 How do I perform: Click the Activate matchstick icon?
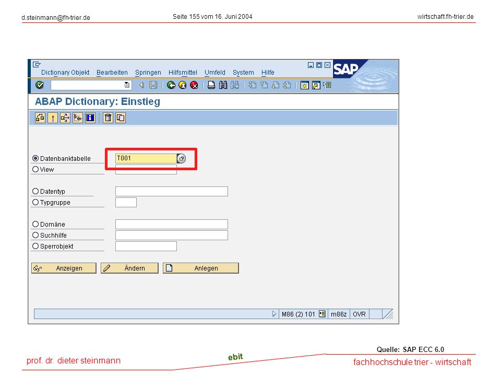pos(53,118)
